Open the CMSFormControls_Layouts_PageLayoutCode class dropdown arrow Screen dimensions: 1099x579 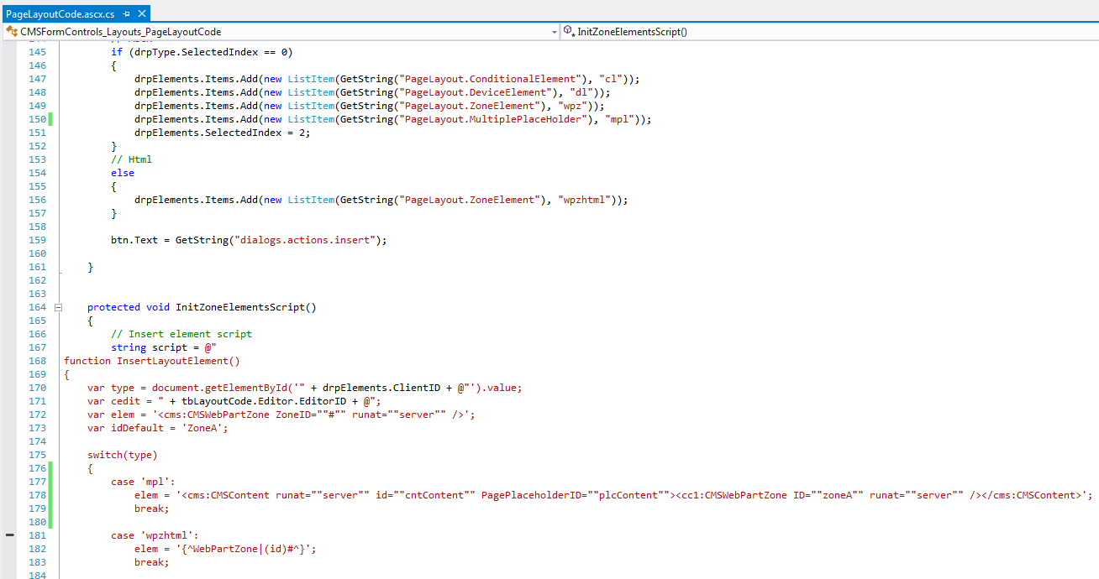(554, 32)
